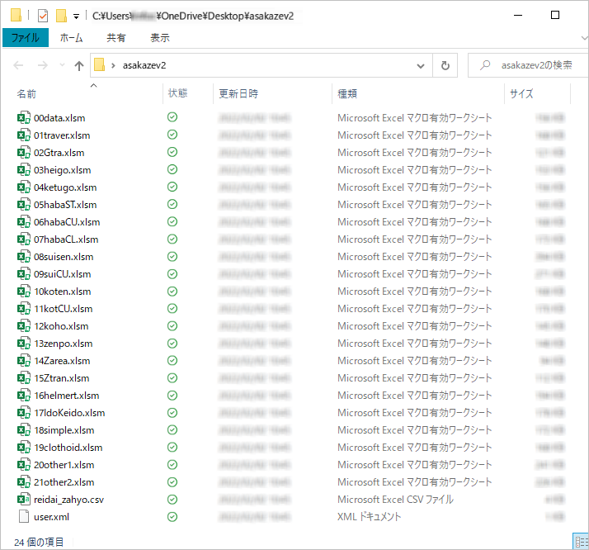This screenshot has width=589, height=550.
Task: Click the reidai_zahyo.csv file icon
Action: [x=24, y=500]
